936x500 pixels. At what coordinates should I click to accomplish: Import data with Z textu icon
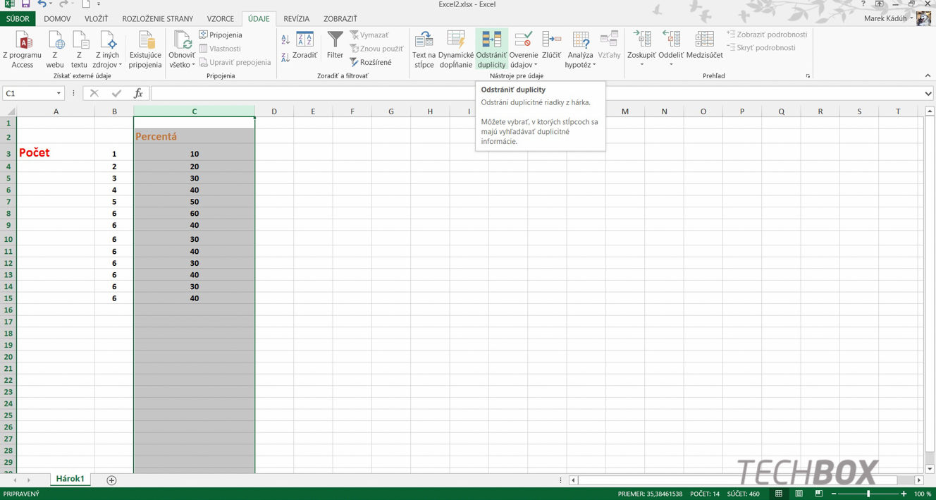tap(80, 40)
